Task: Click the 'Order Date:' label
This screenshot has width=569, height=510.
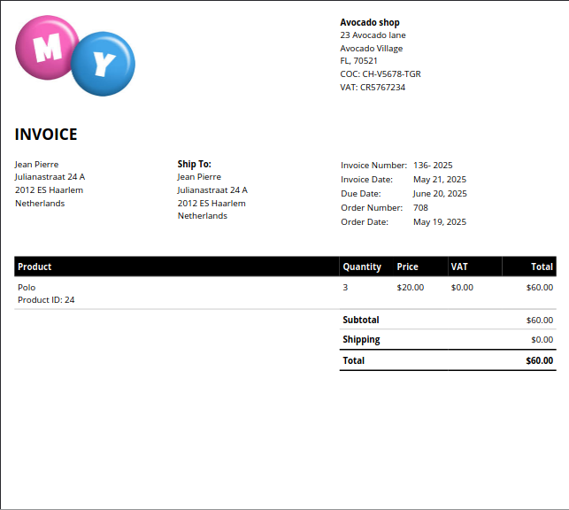Action: (365, 221)
